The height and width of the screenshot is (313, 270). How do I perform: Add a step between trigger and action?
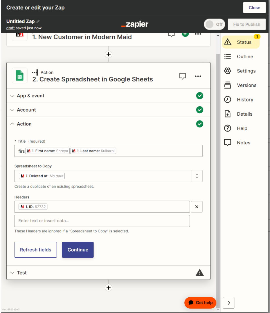tap(108, 54)
